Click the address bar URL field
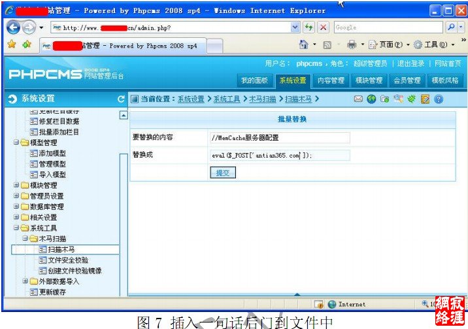The width and height of the screenshot is (468, 329). pos(171,27)
